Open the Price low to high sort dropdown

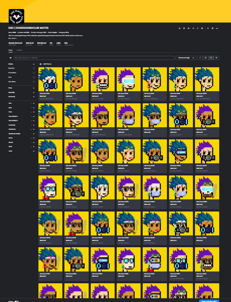[x=186, y=58]
